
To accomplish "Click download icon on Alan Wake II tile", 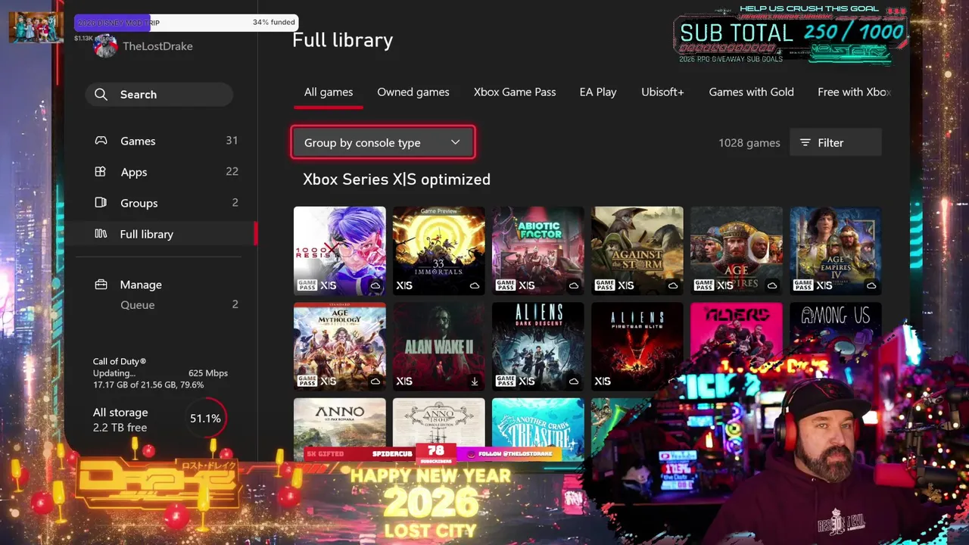I will point(475,381).
